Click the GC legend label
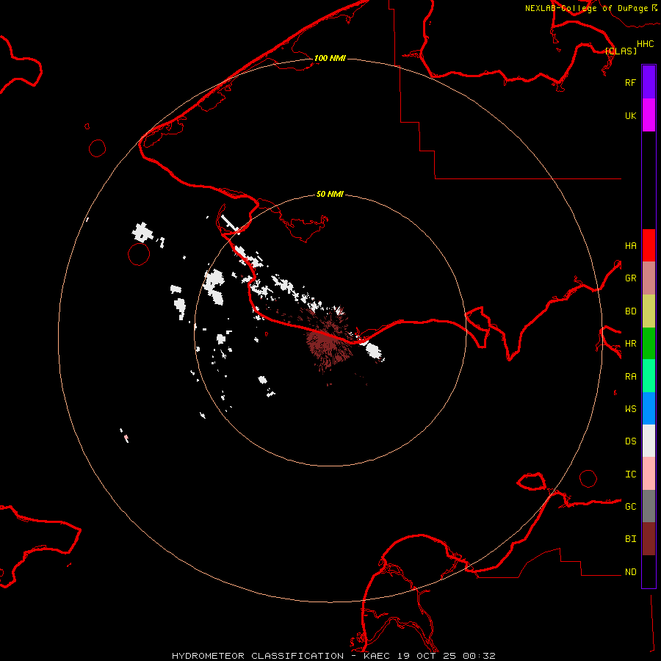The image size is (661, 661). click(x=630, y=507)
